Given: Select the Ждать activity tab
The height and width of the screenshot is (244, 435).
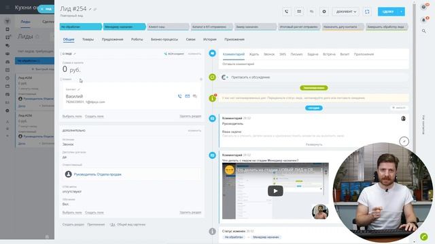Looking at the screenshot, I should click(254, 54).
